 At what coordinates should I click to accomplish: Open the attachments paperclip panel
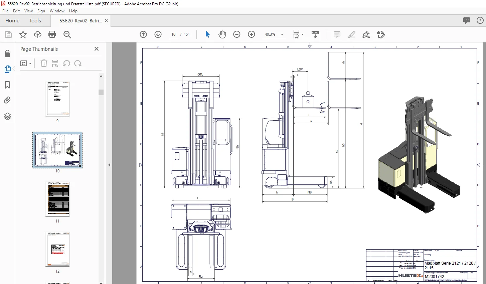(x=7, y=100)
